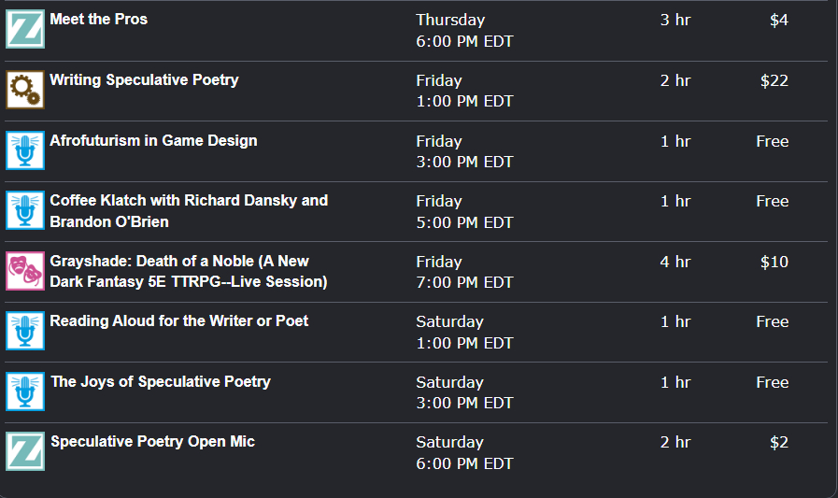Click the Z icon for Speculative Poetry Open Mic

(x=25, y=451)
